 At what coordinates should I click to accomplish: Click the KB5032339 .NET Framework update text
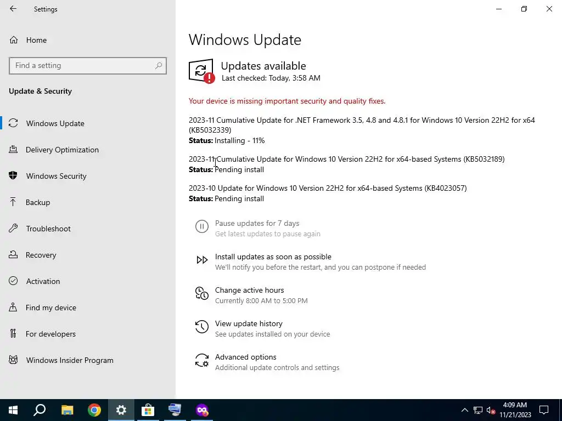click(x=362, y=124)
